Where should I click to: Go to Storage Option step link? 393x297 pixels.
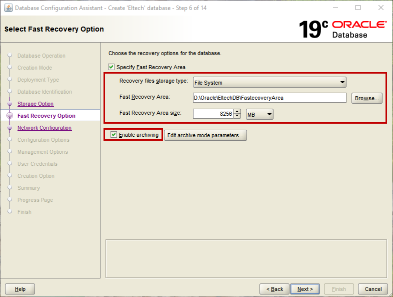35,104
